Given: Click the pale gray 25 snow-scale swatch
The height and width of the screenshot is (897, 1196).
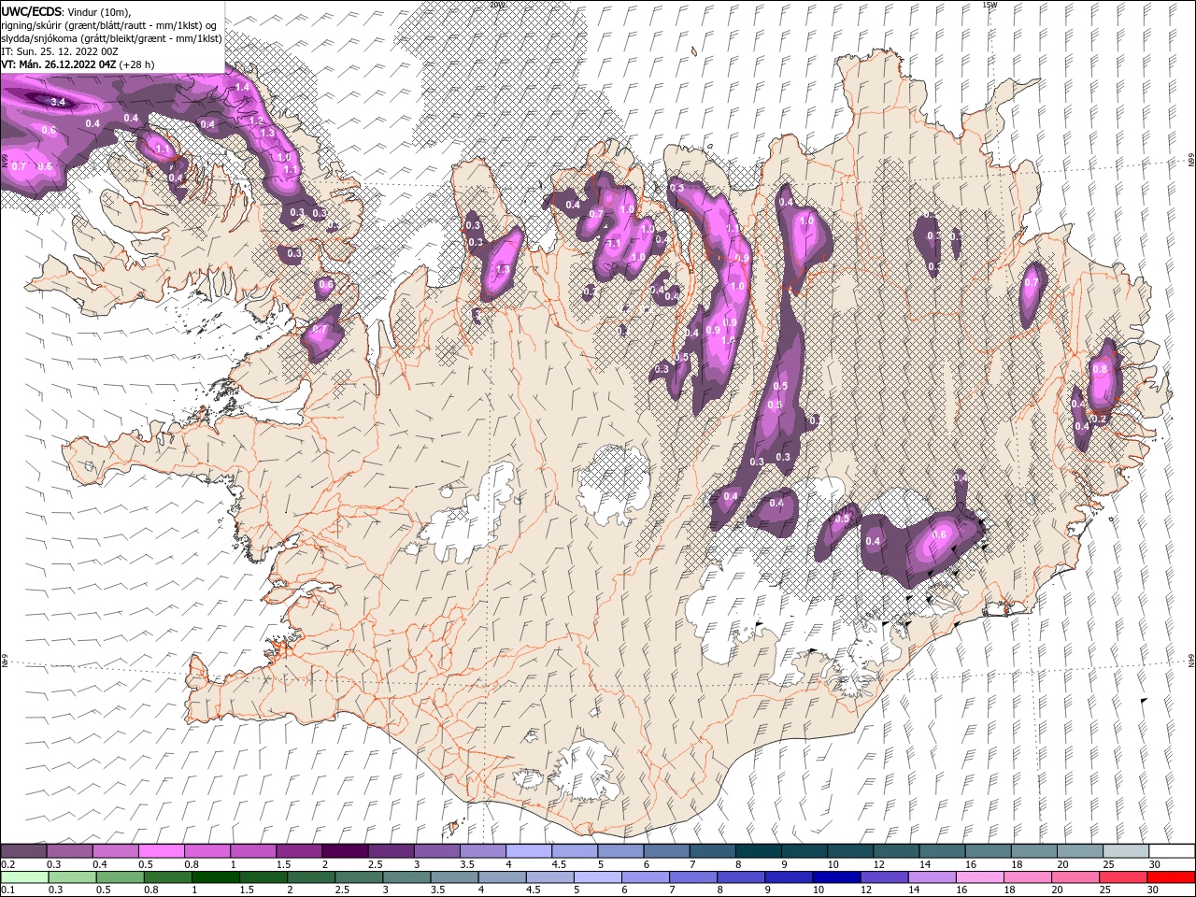Looking at the screenshot, I should [x=1127, y=851].
